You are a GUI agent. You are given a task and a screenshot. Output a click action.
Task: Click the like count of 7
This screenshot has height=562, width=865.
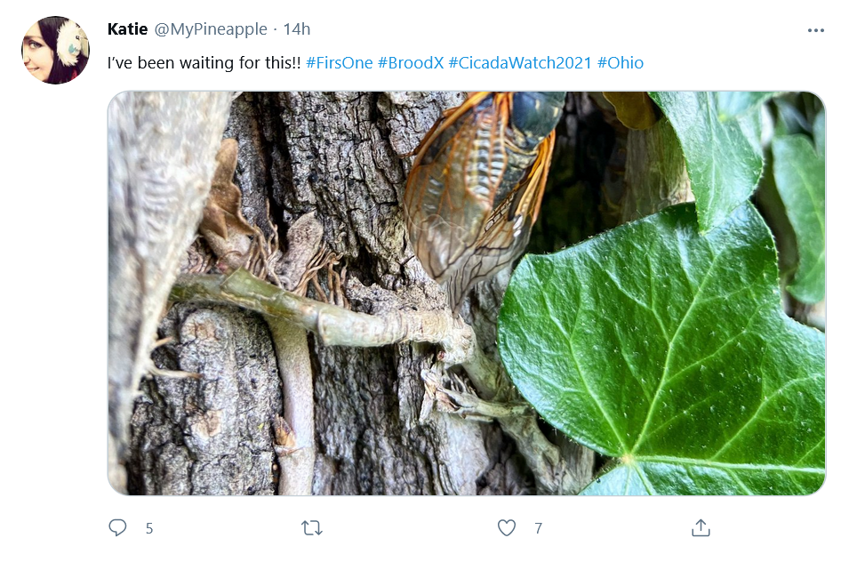[x=539, y=529]
